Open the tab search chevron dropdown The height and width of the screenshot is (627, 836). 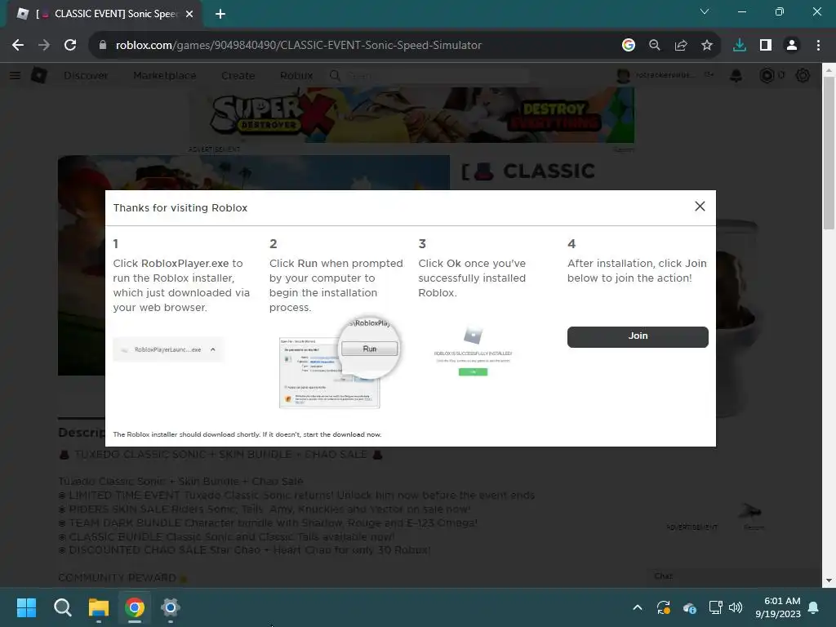click(705, 11)
